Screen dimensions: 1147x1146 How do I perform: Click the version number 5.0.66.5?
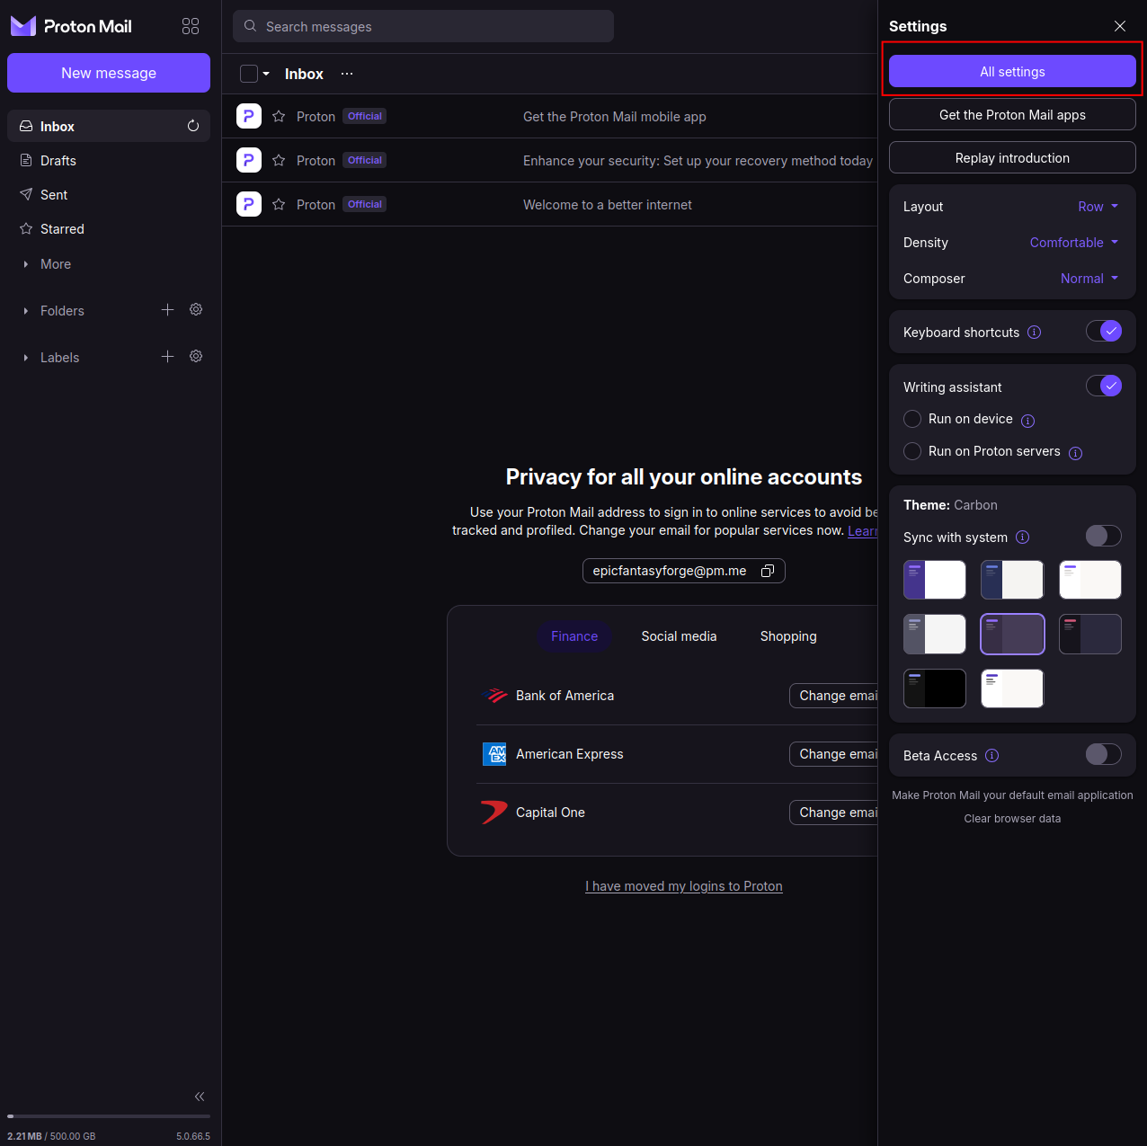click(193, 1136)
